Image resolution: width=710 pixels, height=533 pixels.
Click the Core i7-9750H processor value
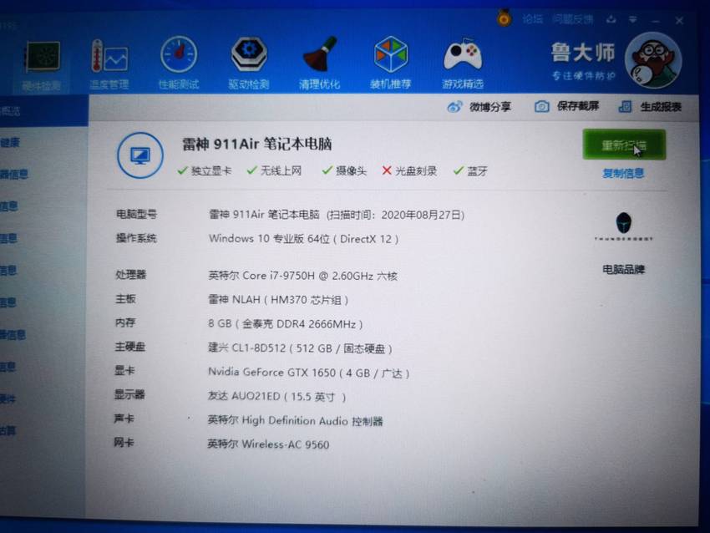302,276
